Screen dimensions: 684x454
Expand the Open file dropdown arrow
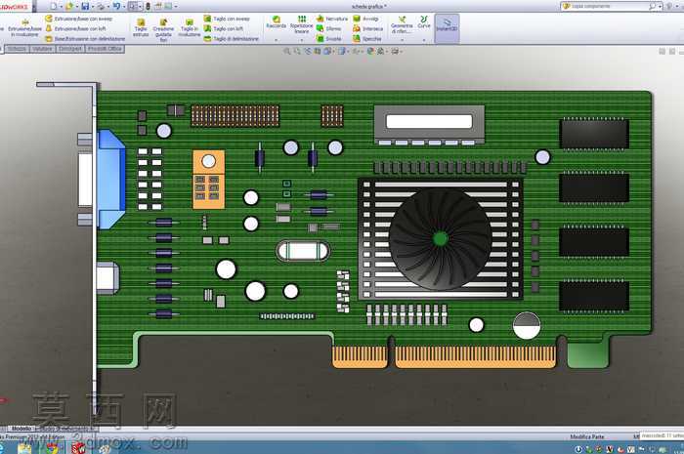(x=76, y=7)
